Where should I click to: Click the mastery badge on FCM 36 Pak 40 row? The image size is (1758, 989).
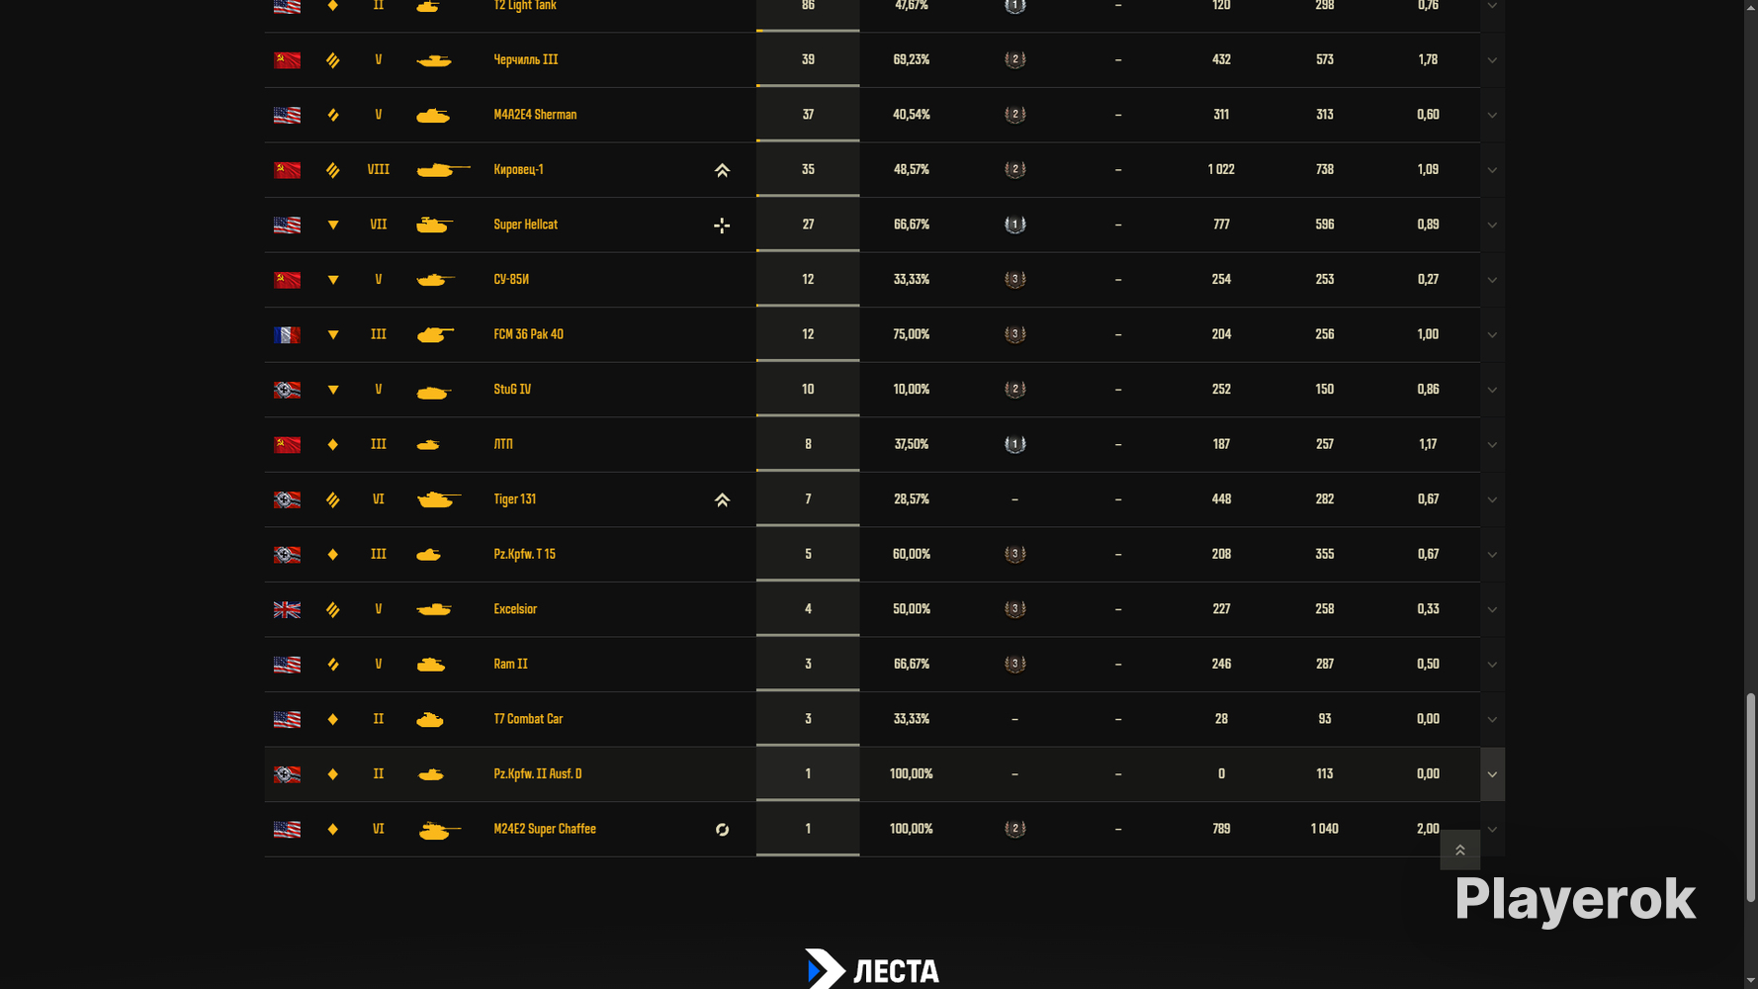[1014, 334]
